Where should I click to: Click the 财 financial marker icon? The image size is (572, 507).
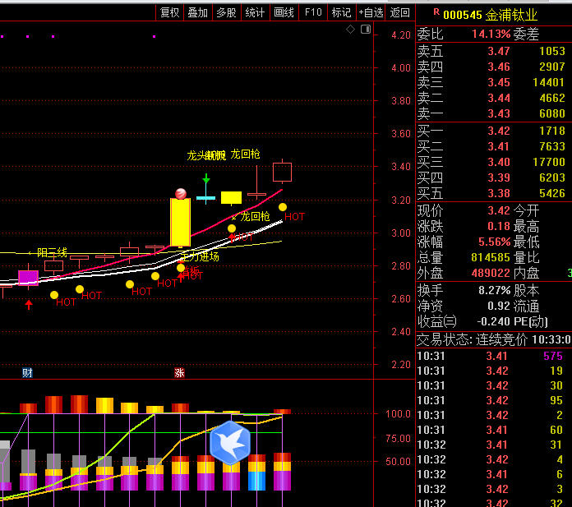point(27,373)
